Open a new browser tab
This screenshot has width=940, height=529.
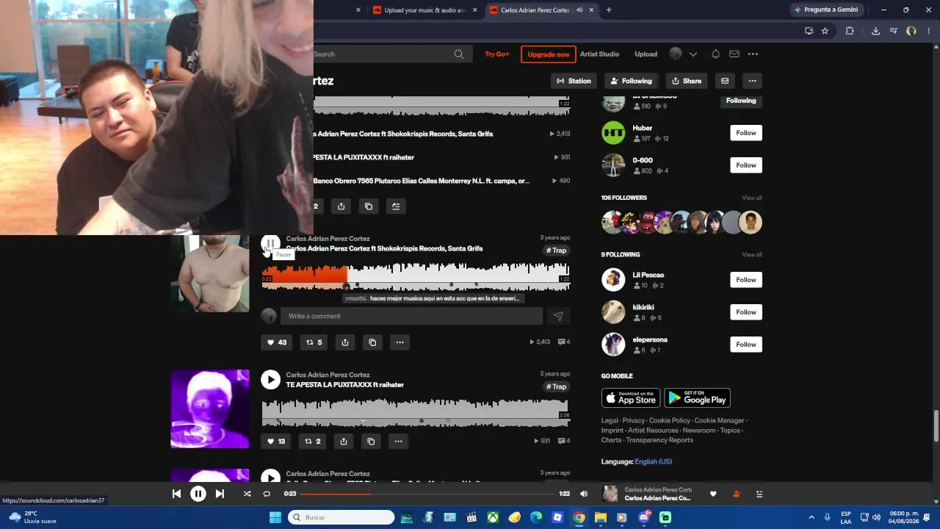[609, 10]
